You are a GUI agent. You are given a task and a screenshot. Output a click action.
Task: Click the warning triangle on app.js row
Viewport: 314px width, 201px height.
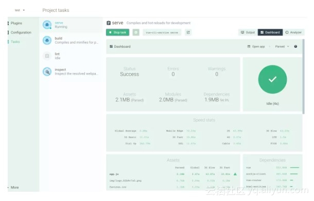tap(235, 174)
